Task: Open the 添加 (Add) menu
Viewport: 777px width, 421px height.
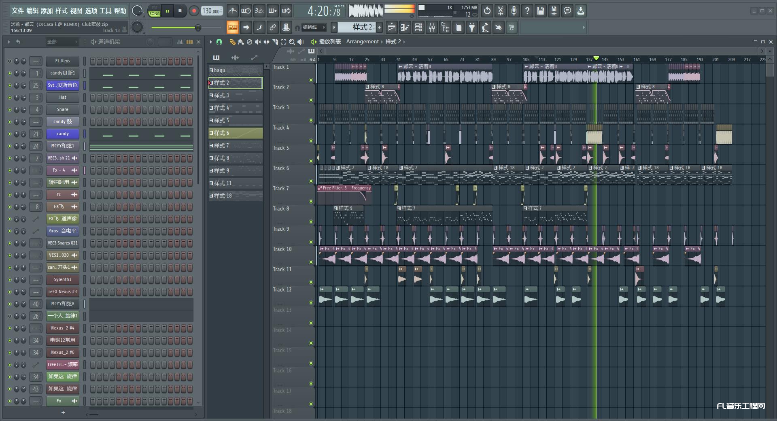Action: click(x=47, y=11)
